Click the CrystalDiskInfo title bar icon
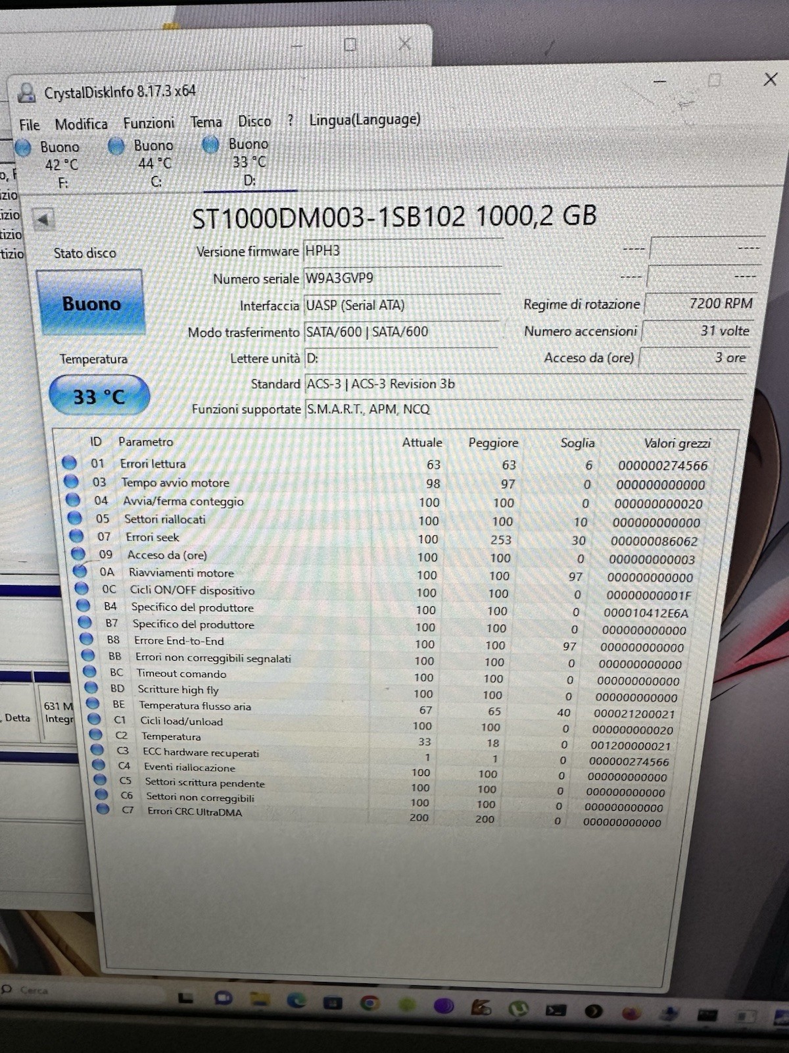 [26, 93]
